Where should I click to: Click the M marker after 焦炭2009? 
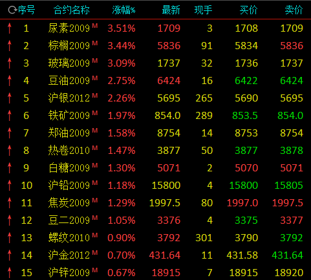(95, 200)
